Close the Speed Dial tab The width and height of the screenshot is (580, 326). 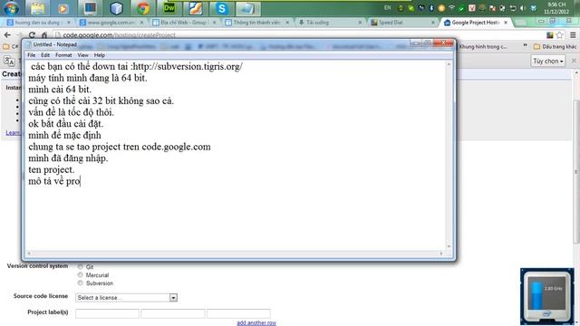click(433, 23)
